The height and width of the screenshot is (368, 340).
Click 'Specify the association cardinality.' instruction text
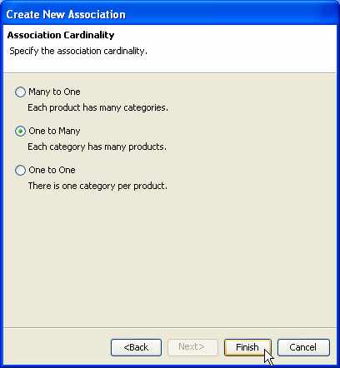(78, 51)
